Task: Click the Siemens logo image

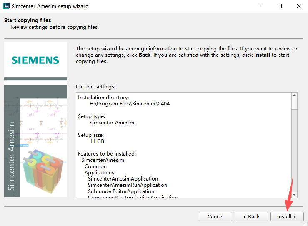Action: click(35, 60)
